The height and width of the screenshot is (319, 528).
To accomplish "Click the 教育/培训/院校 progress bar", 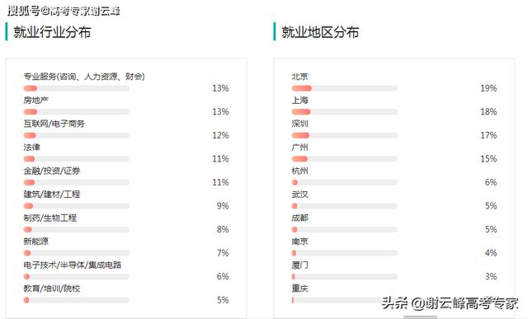I will 77,301.
